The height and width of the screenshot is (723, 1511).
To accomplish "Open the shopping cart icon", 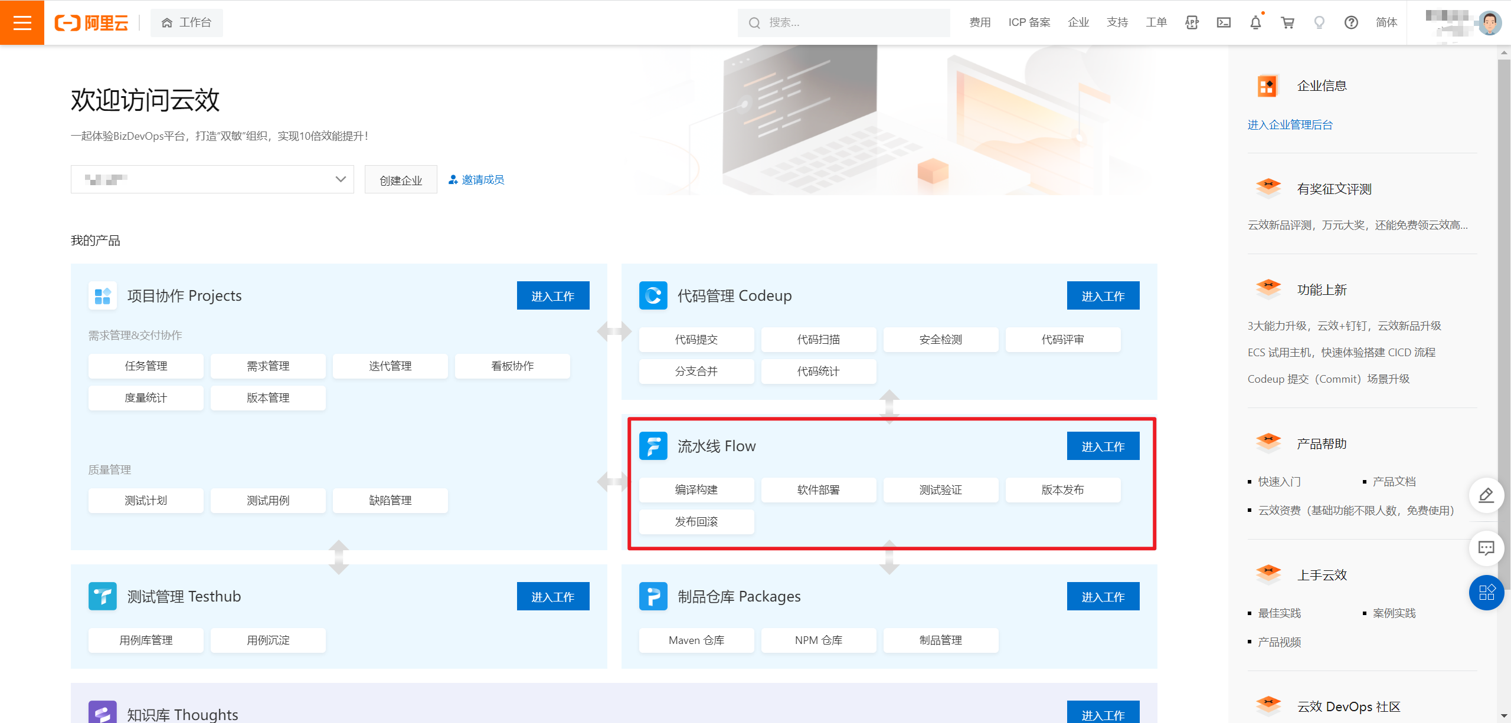I will [x=1287, y=22].
